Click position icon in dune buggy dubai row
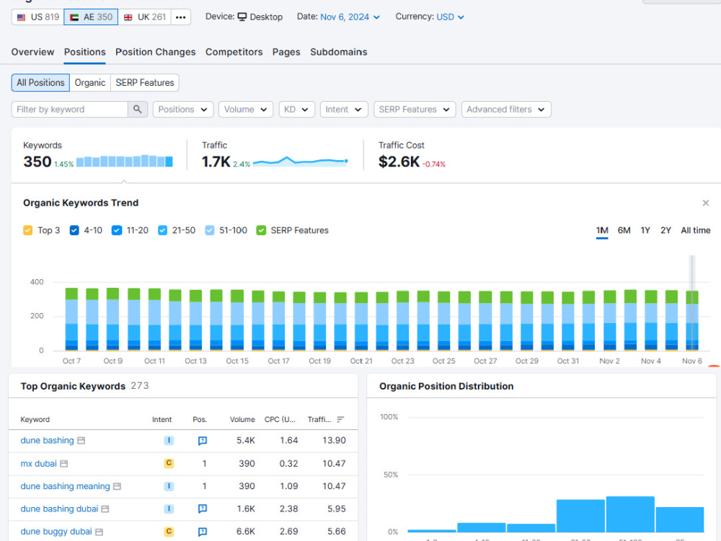The image size is (721, 541). coord(203,532)
